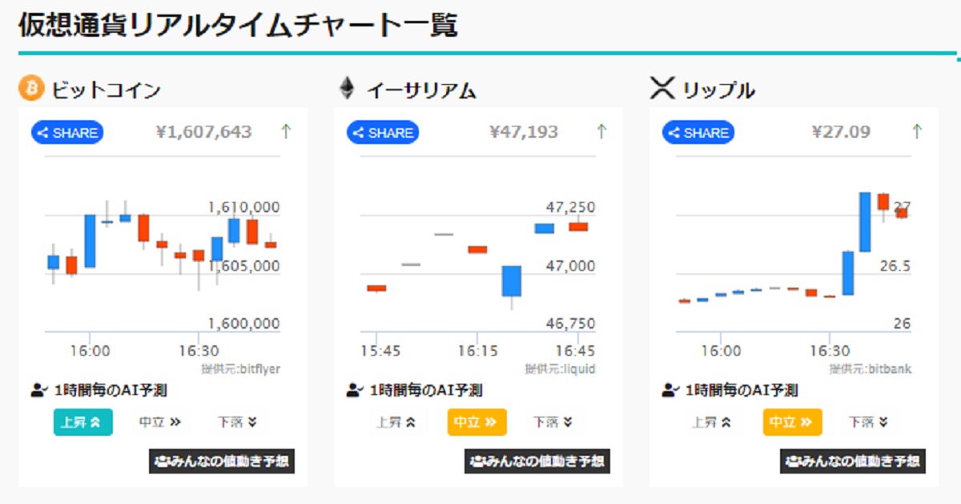Click the orange Bitcoin logo icon
This screenshot has height=504, width=961.
pos(31,89)
